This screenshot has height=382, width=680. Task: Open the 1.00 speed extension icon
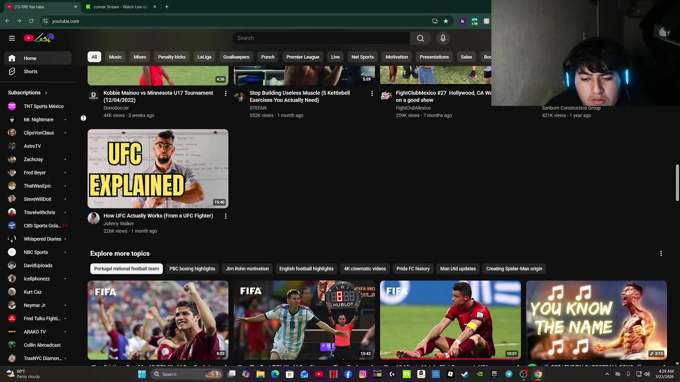474,21
